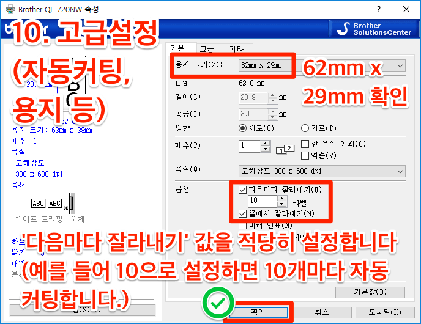
Task: Open Brother SolutionsCenter link
Action: click(x=374, y=29)
